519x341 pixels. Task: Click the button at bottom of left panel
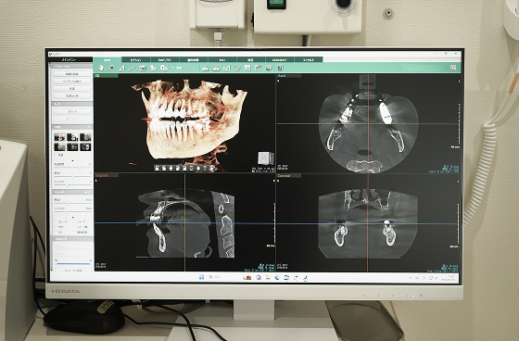point(72,271)
